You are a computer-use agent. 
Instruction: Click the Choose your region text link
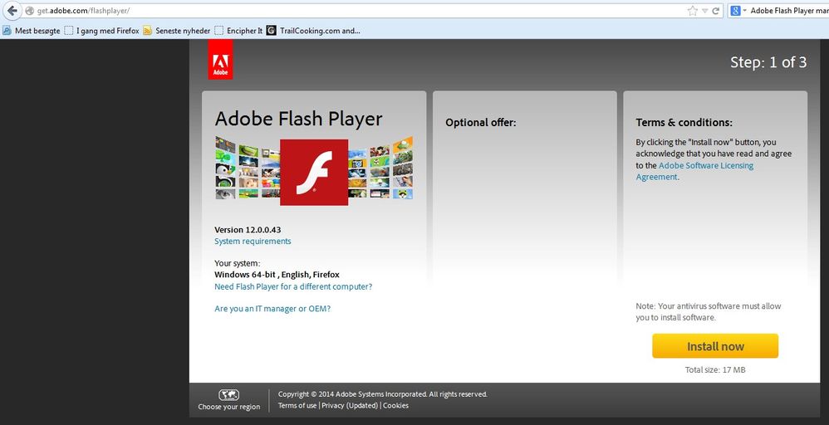(x=229, y=407)
